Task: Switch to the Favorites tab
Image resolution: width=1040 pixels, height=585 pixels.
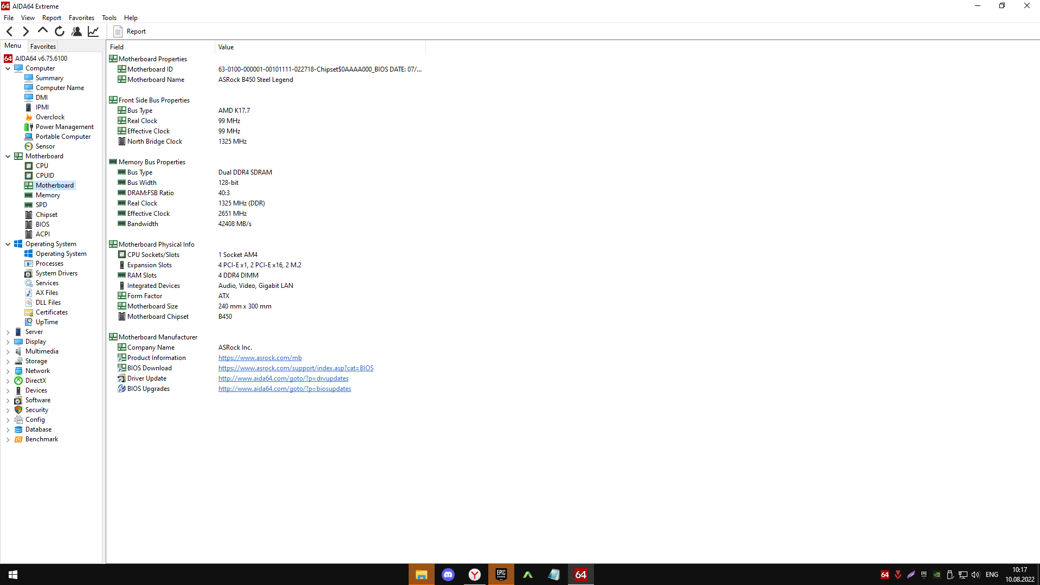Action: click(43, 47)
